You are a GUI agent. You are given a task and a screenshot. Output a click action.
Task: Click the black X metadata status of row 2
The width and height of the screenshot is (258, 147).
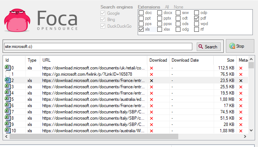pyautogui.click(x=241, y=81)
